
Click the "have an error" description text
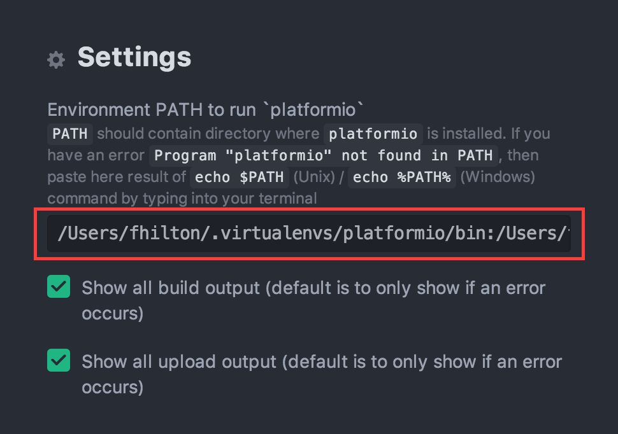pyautogui.click(x=96, y=155)
